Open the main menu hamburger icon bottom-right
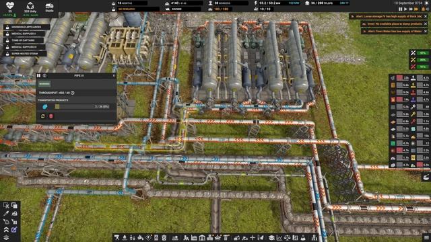This screenshot has width=431, height=242. click(x=426, y=237)
